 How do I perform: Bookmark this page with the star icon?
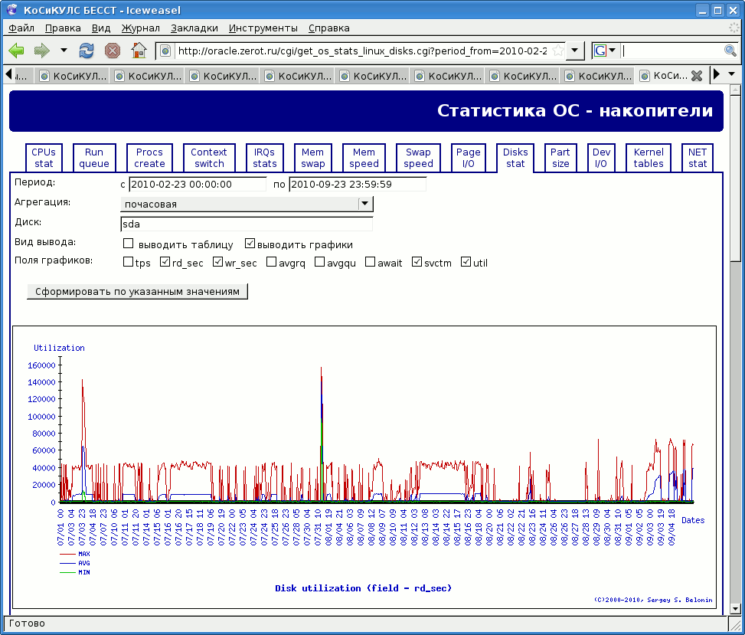point(558,51)
